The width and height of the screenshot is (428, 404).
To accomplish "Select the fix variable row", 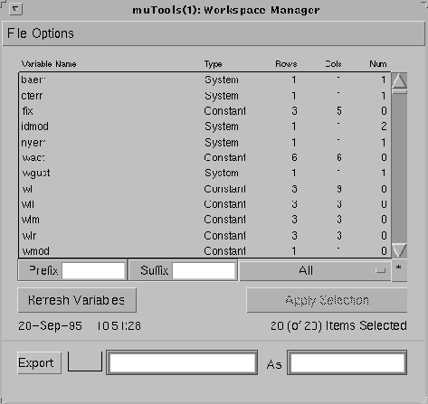I will pos(204,111).
